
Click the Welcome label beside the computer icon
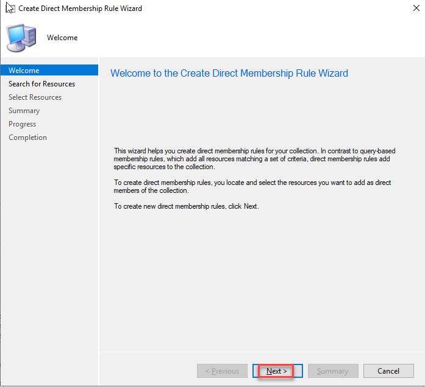pyautogui.click(x=62, y=38)
